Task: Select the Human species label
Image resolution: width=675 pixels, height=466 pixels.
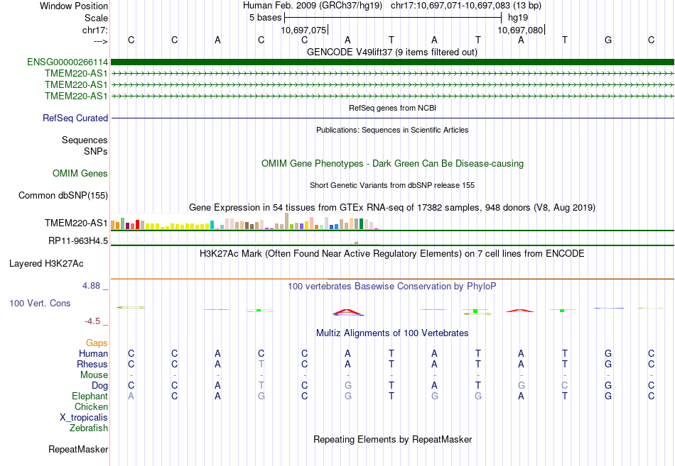Action: tap(93, 353)
